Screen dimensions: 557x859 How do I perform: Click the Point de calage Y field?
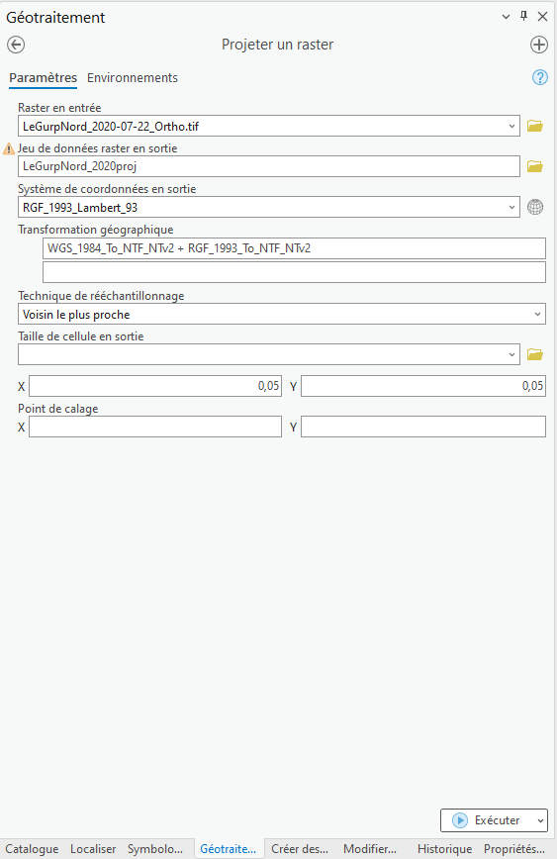coord(423,427)
